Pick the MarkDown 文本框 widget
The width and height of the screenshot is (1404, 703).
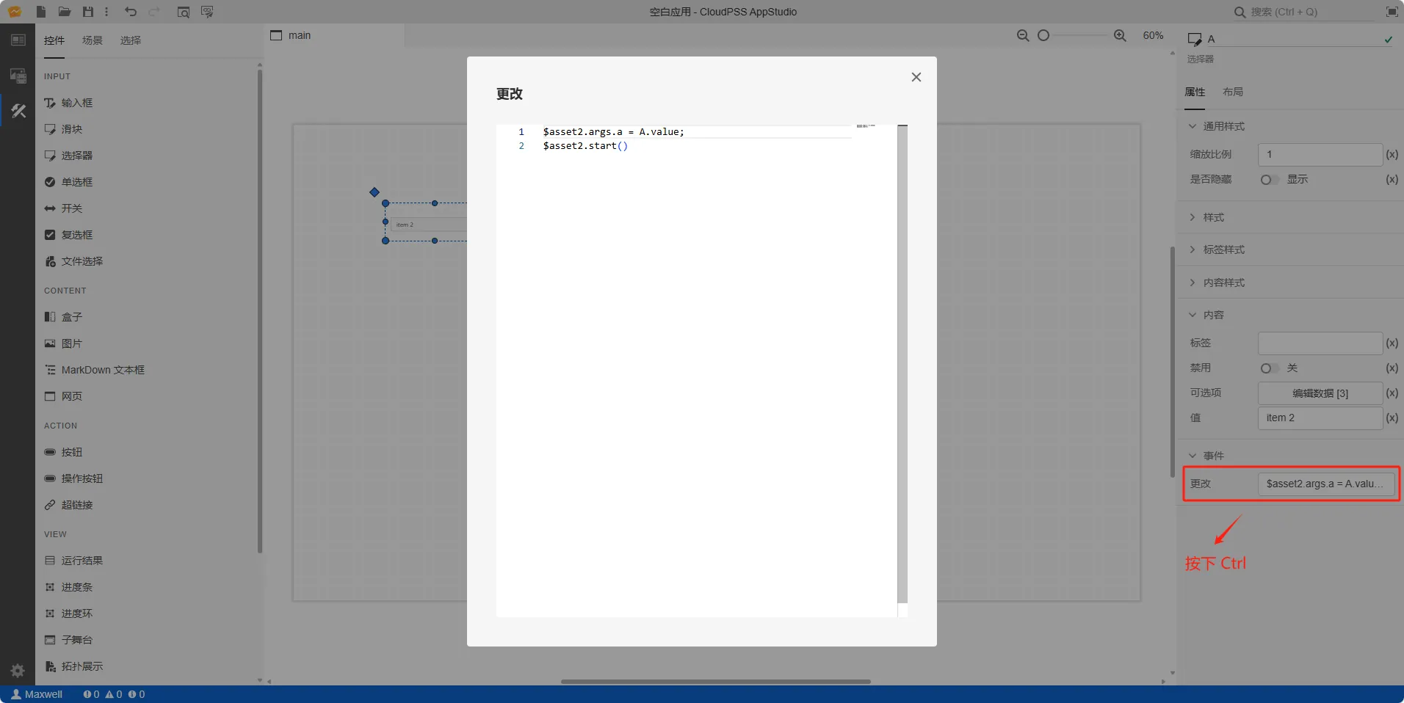(103, 370)
